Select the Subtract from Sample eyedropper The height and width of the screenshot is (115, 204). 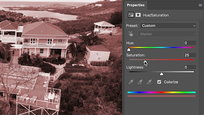(149, 82)
